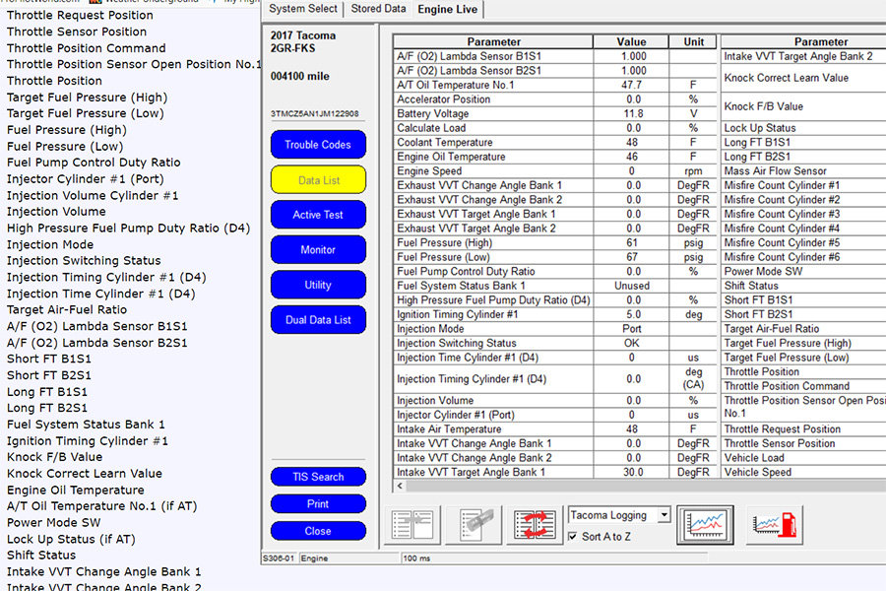Screen dimensions: 886x591
Task: Click the Injection Switching Status value OK
Action: pyautogui.click(x=631, y=343)
